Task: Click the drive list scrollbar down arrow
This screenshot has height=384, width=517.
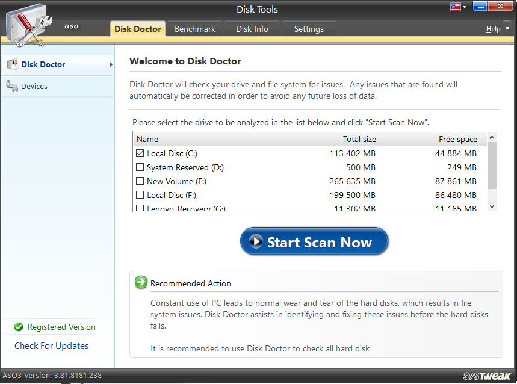Action: point(491,206)
